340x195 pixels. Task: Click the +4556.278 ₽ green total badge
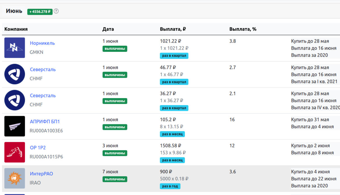tap(40, 12)
